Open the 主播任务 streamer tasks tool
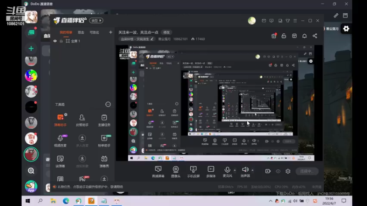 (x=104, y=120)
